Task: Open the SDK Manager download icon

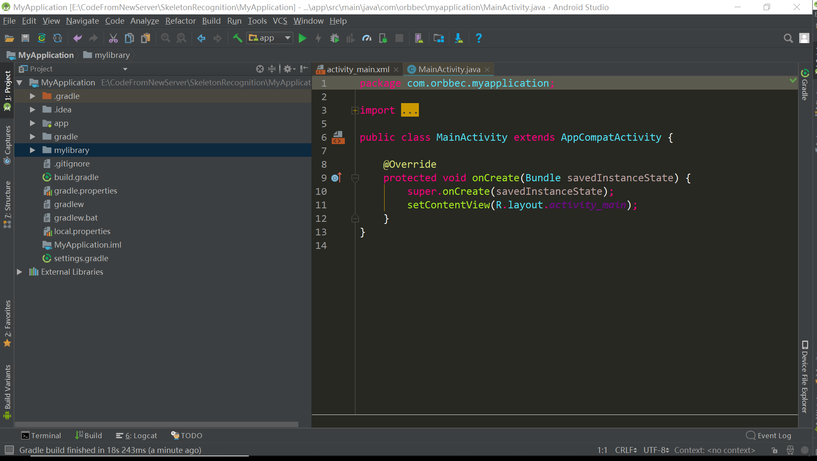Action: 458,38
